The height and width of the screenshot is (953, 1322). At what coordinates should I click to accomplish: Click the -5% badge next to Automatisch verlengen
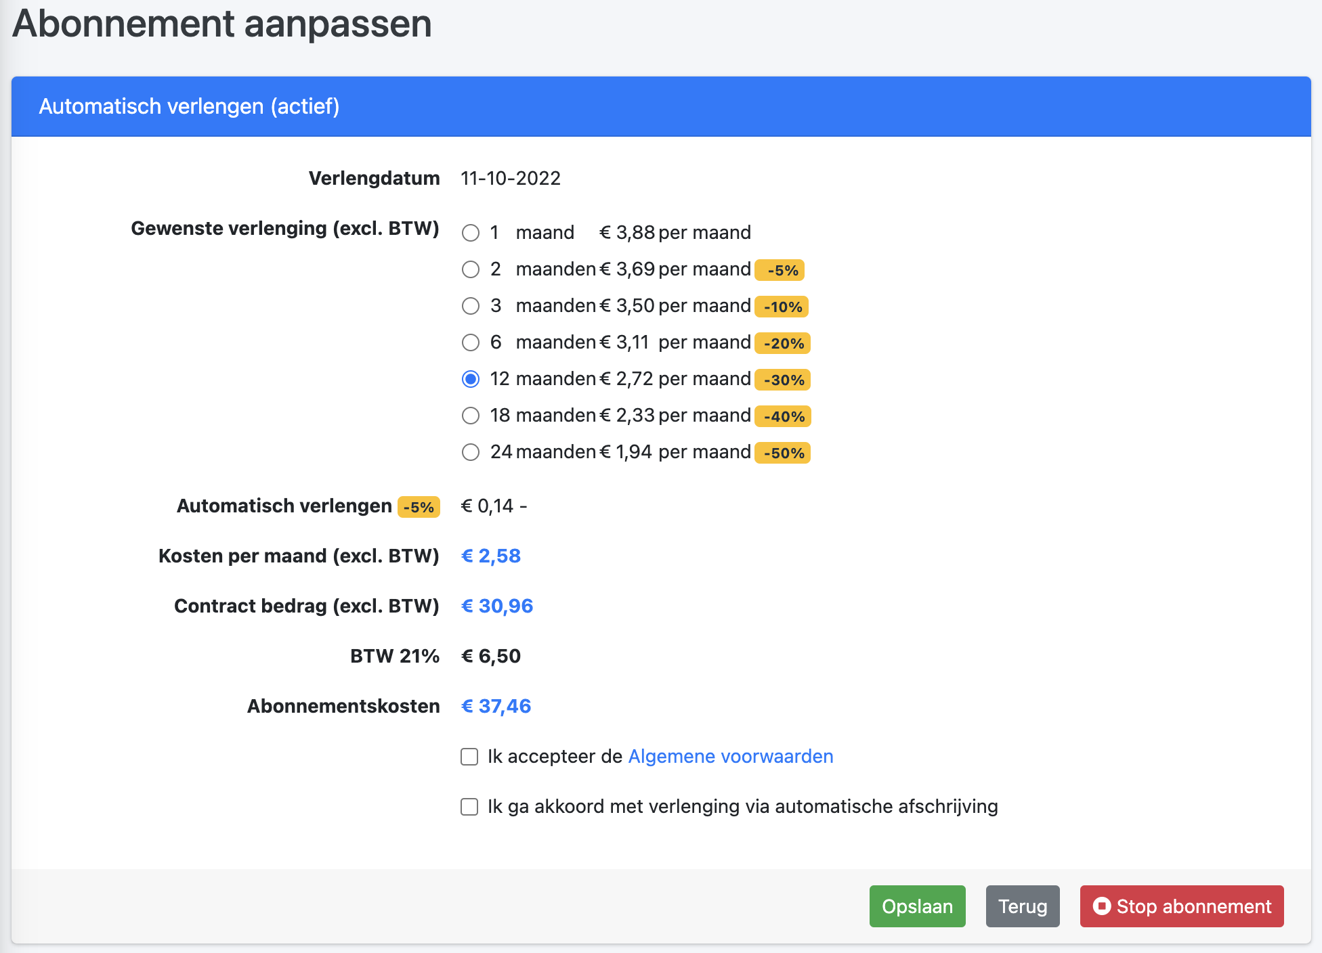pyautogui.click(x=419, y=507)
